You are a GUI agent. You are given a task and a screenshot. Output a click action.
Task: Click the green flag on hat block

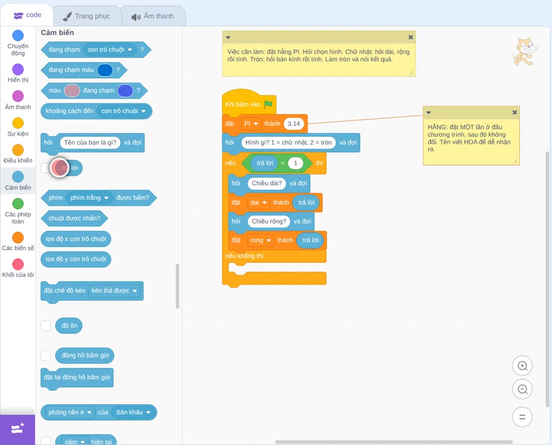pos(269,104)
